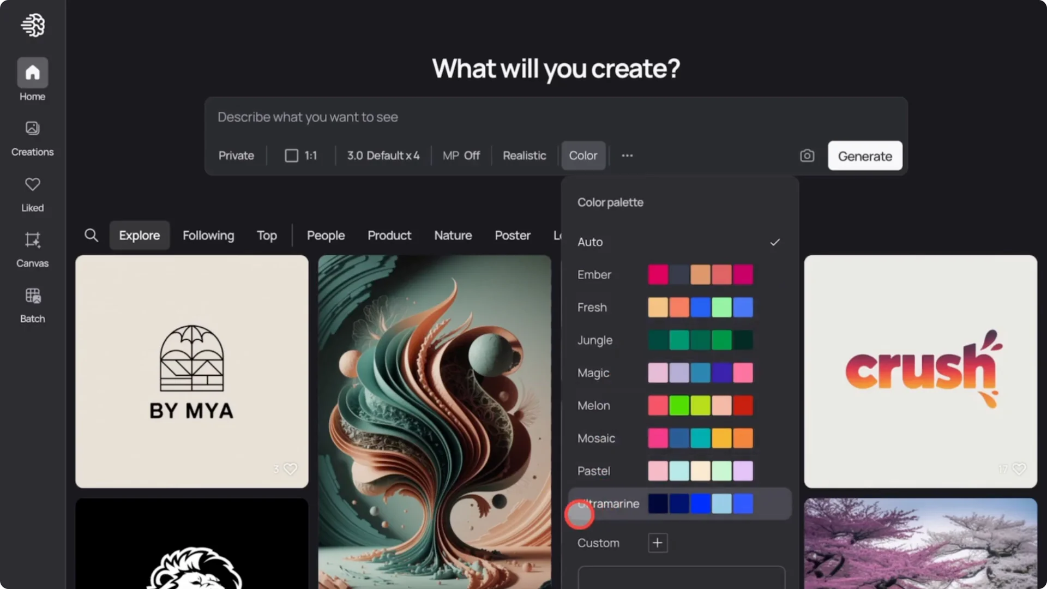Select the Ultramarine color palette

point(609,503)
